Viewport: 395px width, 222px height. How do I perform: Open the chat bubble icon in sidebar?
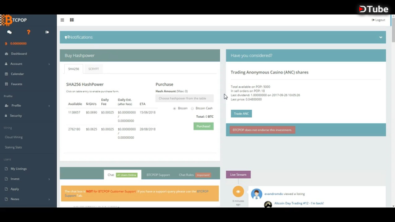point(9,32)
